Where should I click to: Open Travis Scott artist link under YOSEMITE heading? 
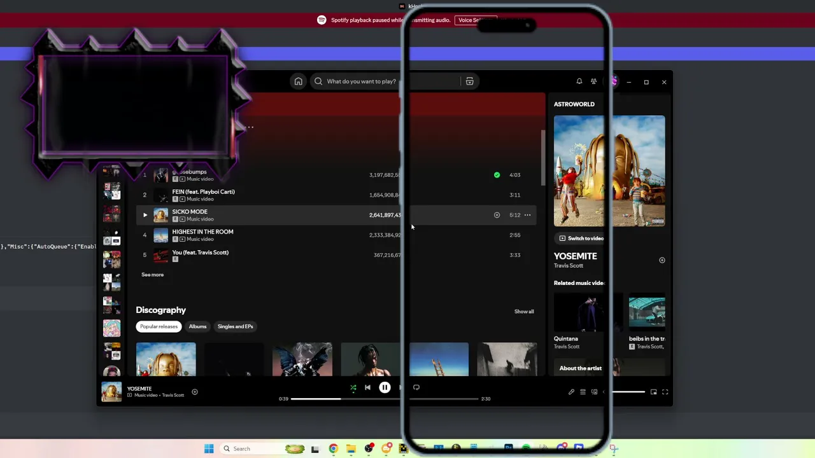[568, 266]
